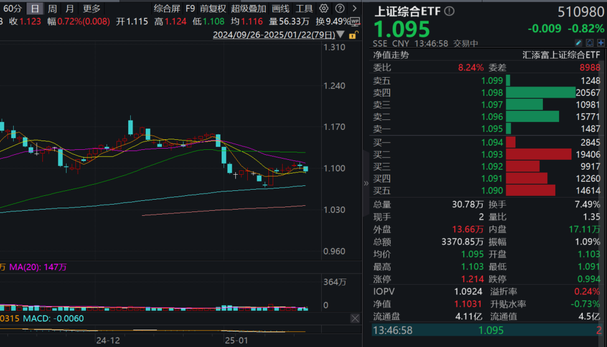The height and width of the screenshot is (347, 607).
Task: Open the help question mark icon
Action: [x=339, y=8]
